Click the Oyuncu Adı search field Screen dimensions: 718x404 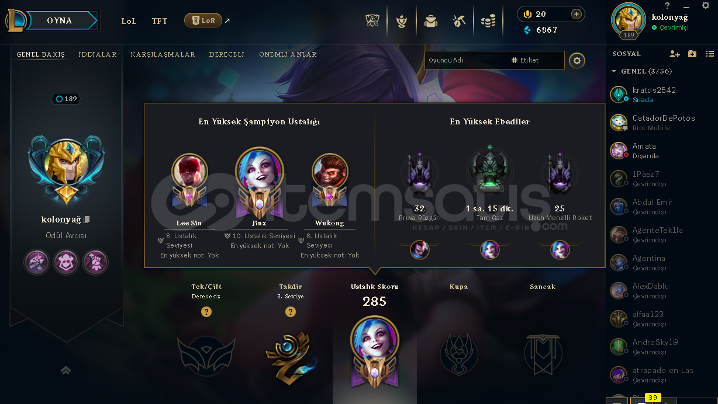465,60
